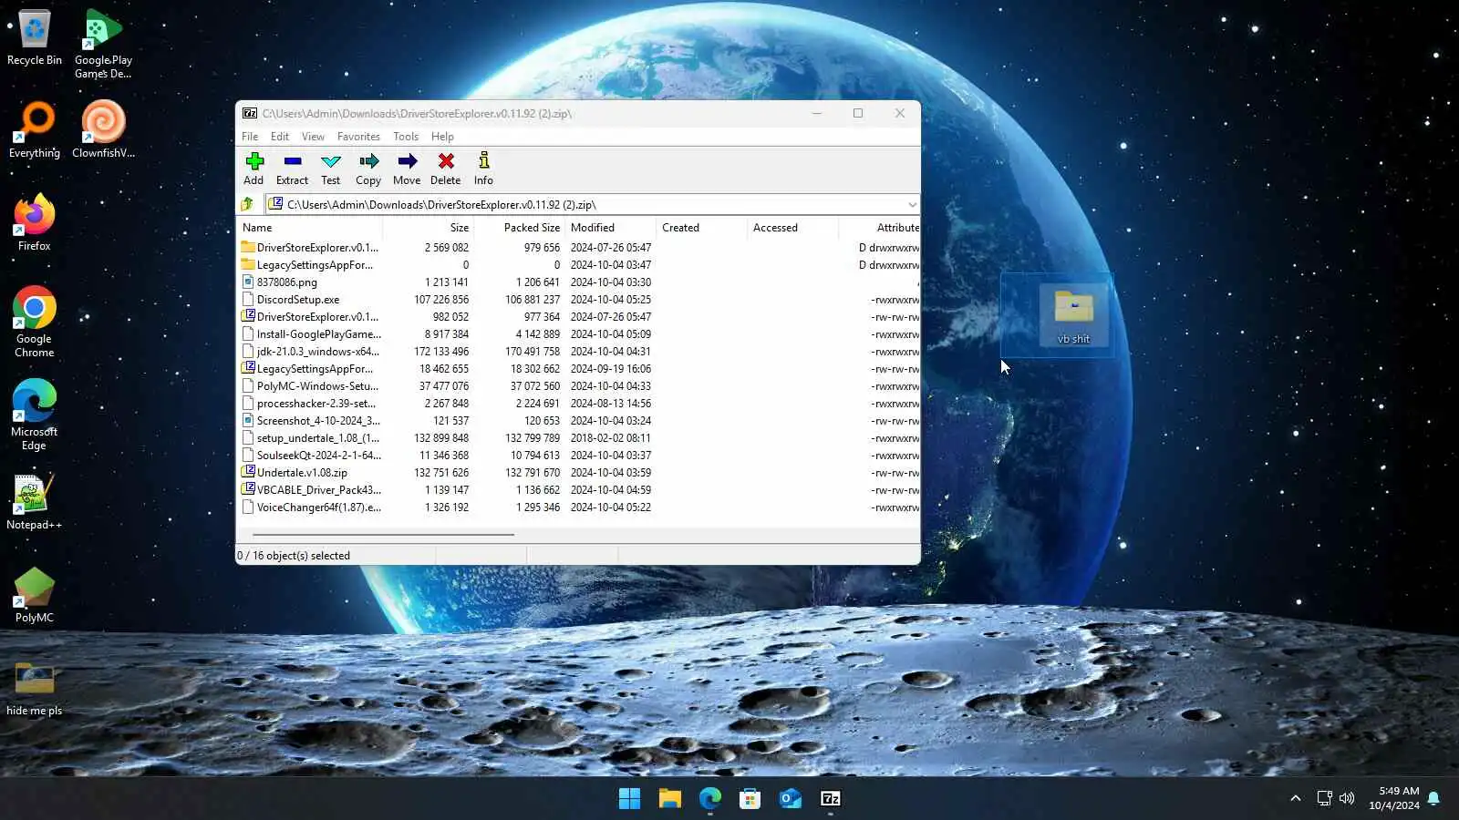Open File Explorer from the taskbar
The image size is (1459, 820).
pyautogui.click(x=670, y=799)
